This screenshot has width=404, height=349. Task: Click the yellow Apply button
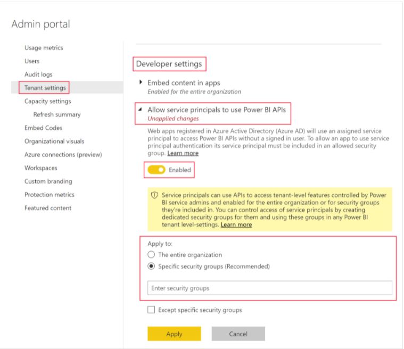[x=174, y=334]
